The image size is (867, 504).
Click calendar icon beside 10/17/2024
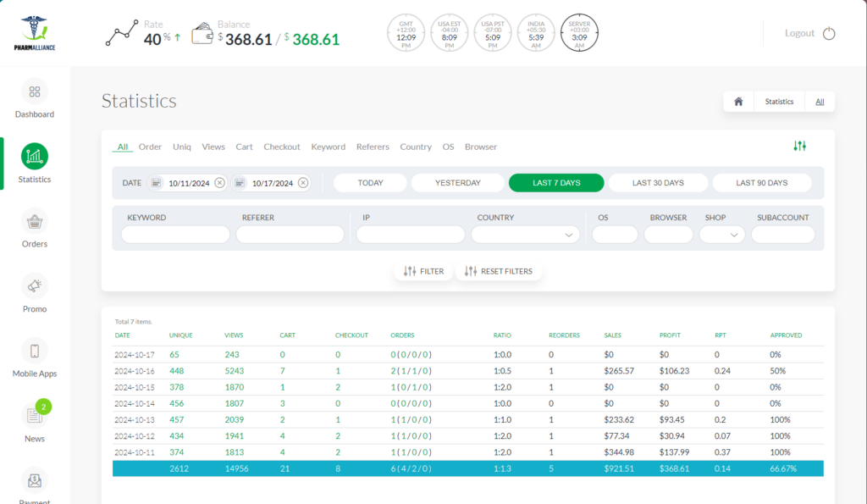tap(240, 183)
